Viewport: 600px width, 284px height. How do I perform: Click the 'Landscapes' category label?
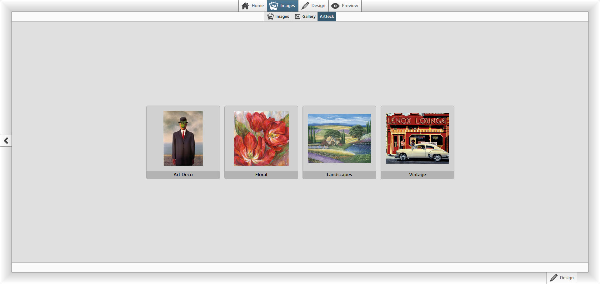tap(339, 175)
